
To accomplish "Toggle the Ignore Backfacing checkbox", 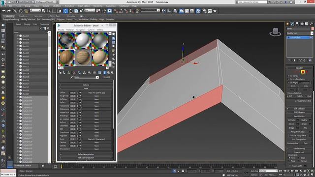I will [x=289, y=79].
